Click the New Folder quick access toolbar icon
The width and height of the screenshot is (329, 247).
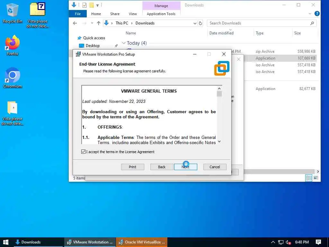point(92,5)
